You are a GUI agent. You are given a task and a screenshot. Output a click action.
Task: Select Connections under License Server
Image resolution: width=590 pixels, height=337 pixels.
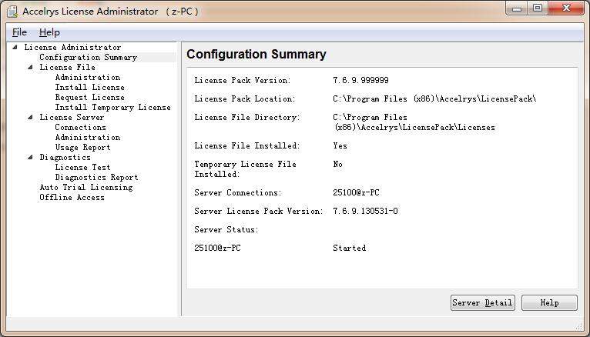pos(80,128)
